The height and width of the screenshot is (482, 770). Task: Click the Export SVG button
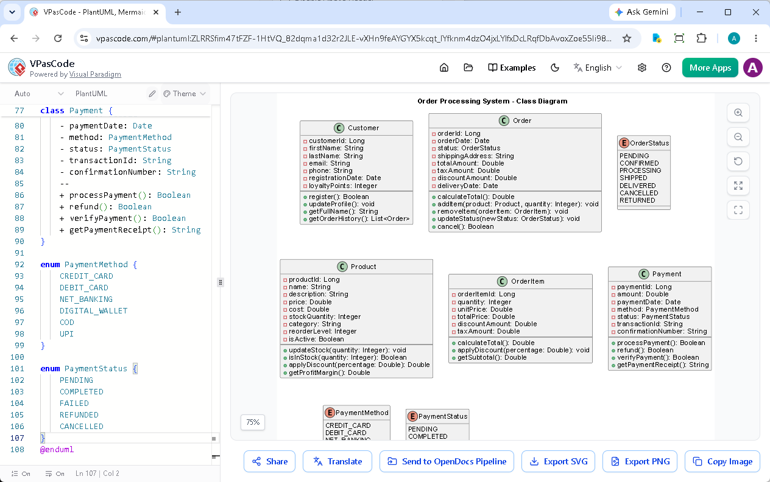pyautogui.click(x=558, y=461)
